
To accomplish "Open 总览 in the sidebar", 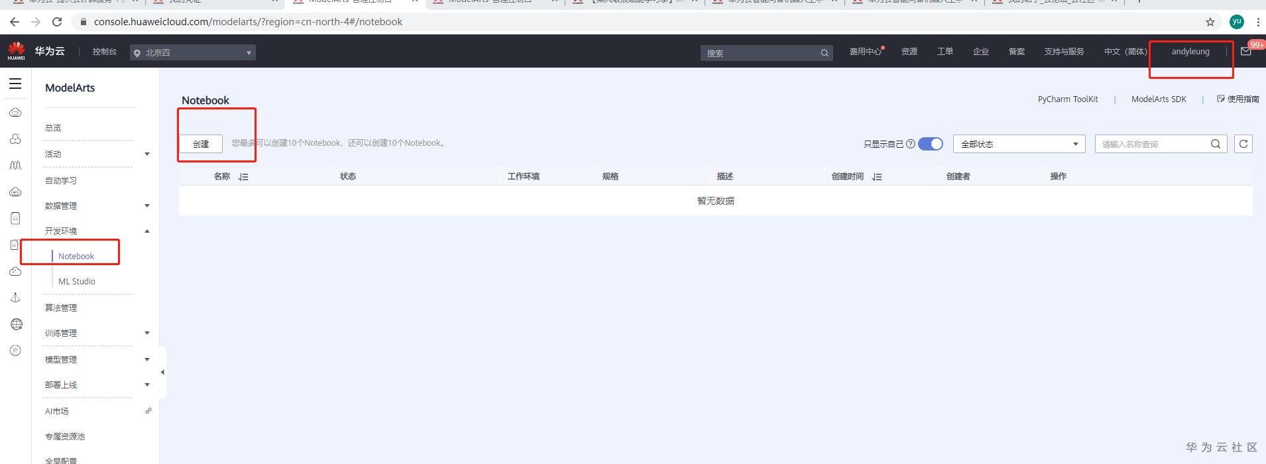I will pyautogui.click(x=53, y=127).
